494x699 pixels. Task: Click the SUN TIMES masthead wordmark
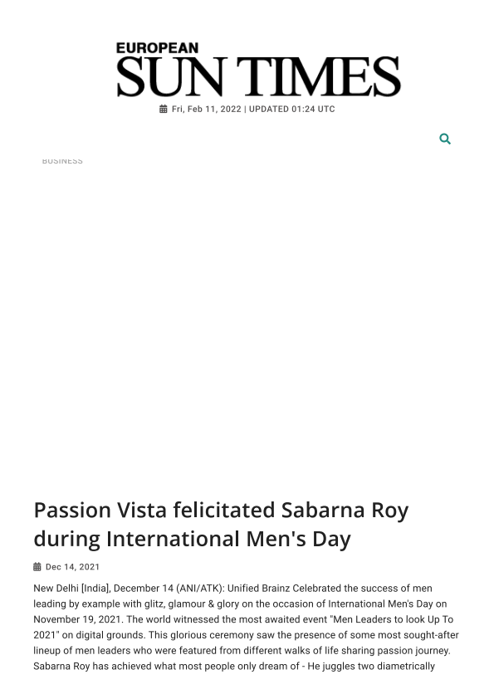point(258,76)
